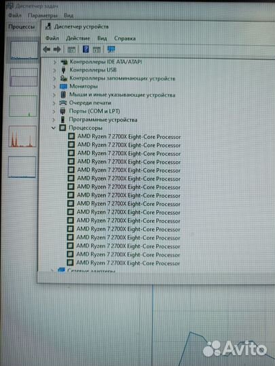The width and height of the screenshot is (275, 366).
Task: Click the Программные устройства category icon
Action: pyautogui.click(x=62, y=119)
